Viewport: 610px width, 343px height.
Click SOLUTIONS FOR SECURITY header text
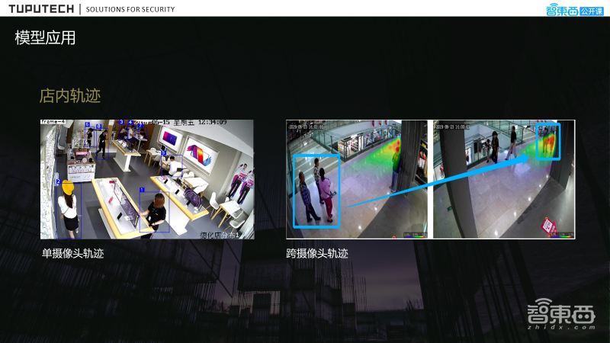tap(130, 9)
